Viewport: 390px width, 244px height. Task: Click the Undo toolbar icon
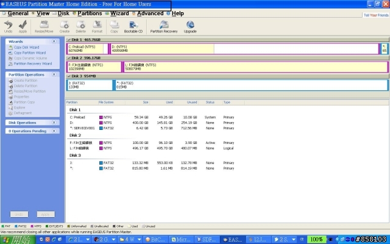(8, 27)
